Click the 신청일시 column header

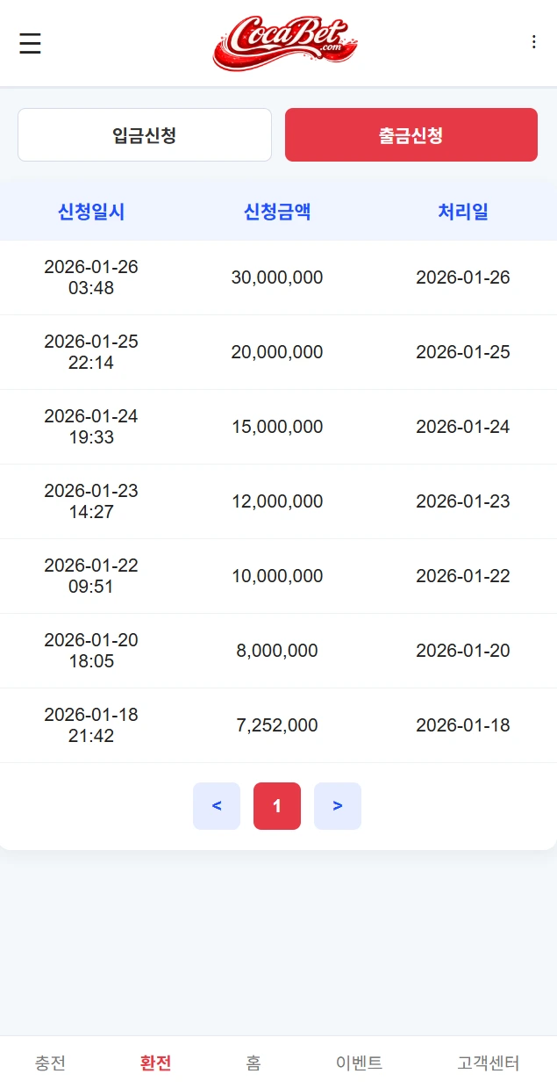(91, 212)
